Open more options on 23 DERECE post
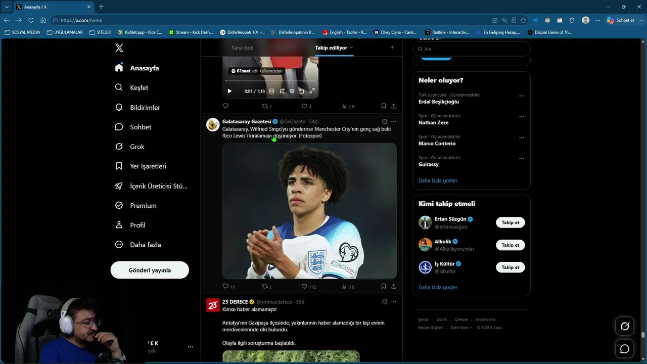Screen dimensions: 647x364 click(394, 302)
